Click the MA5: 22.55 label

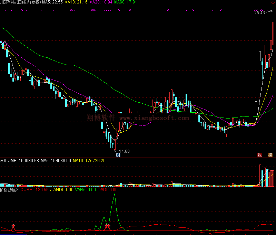52,2
